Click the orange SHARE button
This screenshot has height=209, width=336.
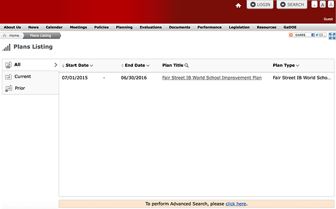coord(297,35)
